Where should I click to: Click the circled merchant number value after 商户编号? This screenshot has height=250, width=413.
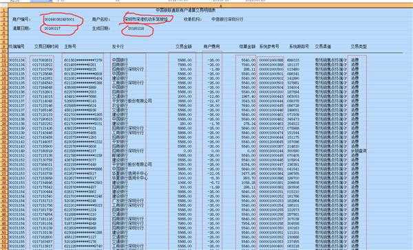tap(59, 19)
